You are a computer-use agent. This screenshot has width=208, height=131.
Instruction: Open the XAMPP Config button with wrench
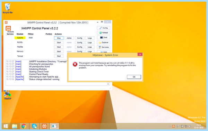click(103, 28)
